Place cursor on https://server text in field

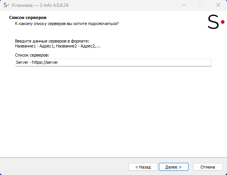click(45, 62)
